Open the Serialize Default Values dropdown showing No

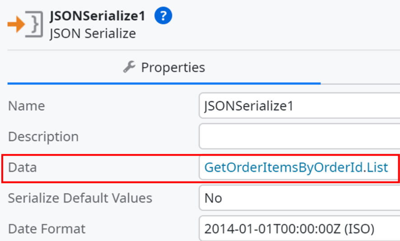pos(299,198)
